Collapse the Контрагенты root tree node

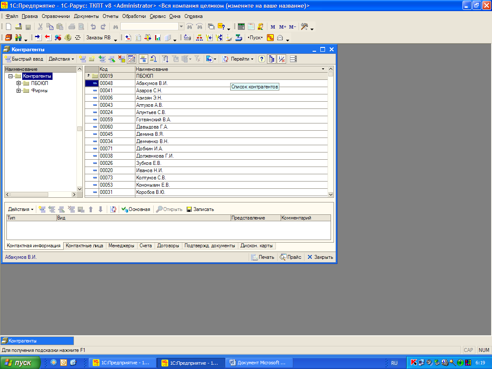(10, 76)
